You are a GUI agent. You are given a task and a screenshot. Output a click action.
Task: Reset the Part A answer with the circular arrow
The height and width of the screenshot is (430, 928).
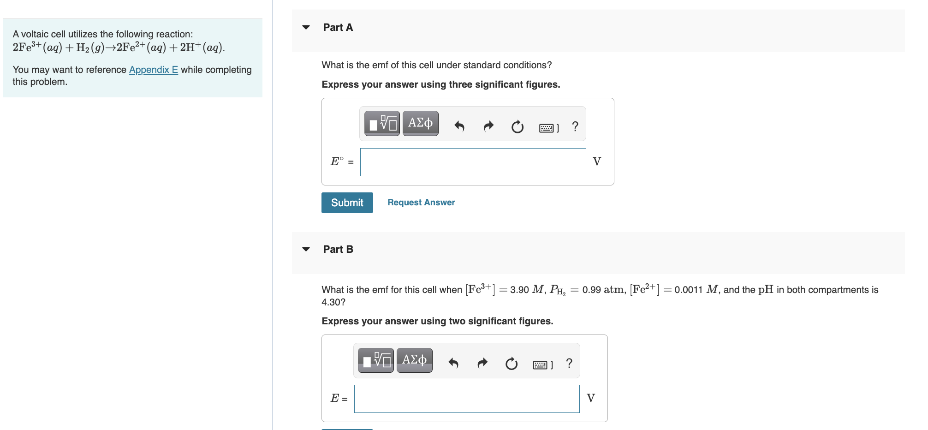pyautogui.click(x=518, y=126)
